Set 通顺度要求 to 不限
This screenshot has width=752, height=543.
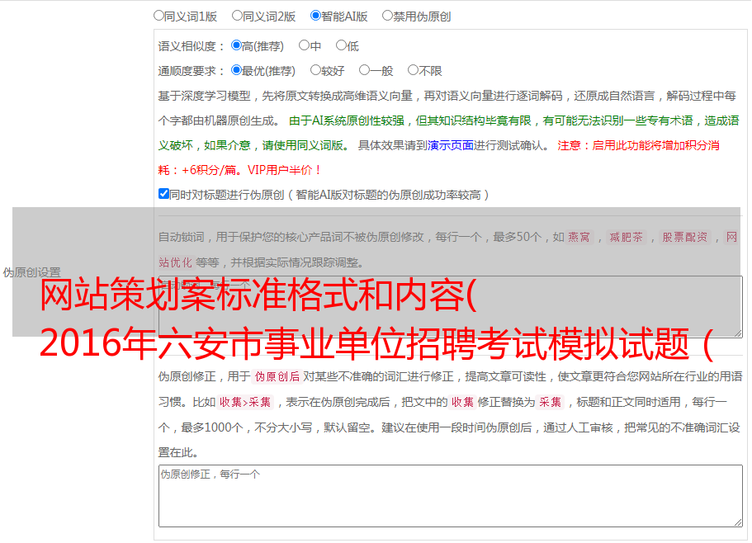pos(413,70)
